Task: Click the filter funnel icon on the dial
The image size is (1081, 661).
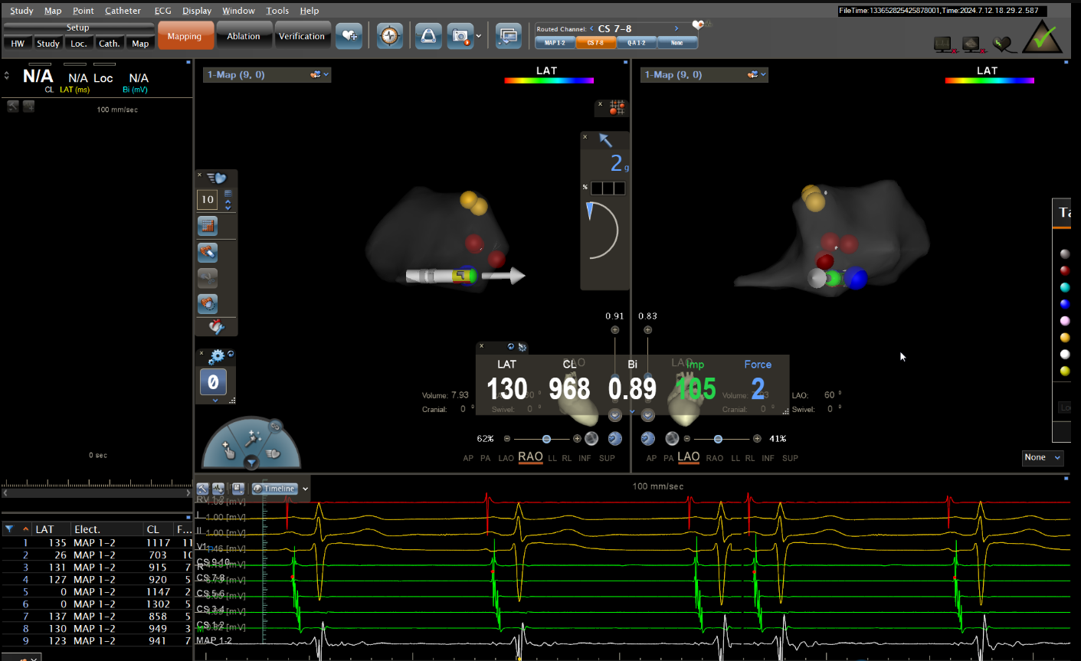Action: tap(251, 463)
